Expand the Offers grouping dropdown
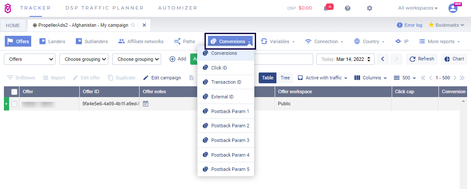This screenshot has width=471, height=189. (30, 59)
